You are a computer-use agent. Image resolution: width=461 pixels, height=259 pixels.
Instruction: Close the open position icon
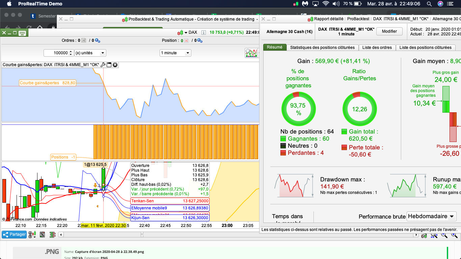coord(186,40)
